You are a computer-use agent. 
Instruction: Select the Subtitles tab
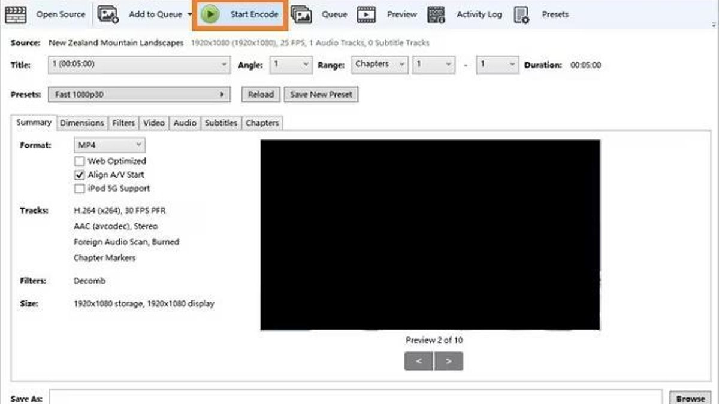pos(221,123)
